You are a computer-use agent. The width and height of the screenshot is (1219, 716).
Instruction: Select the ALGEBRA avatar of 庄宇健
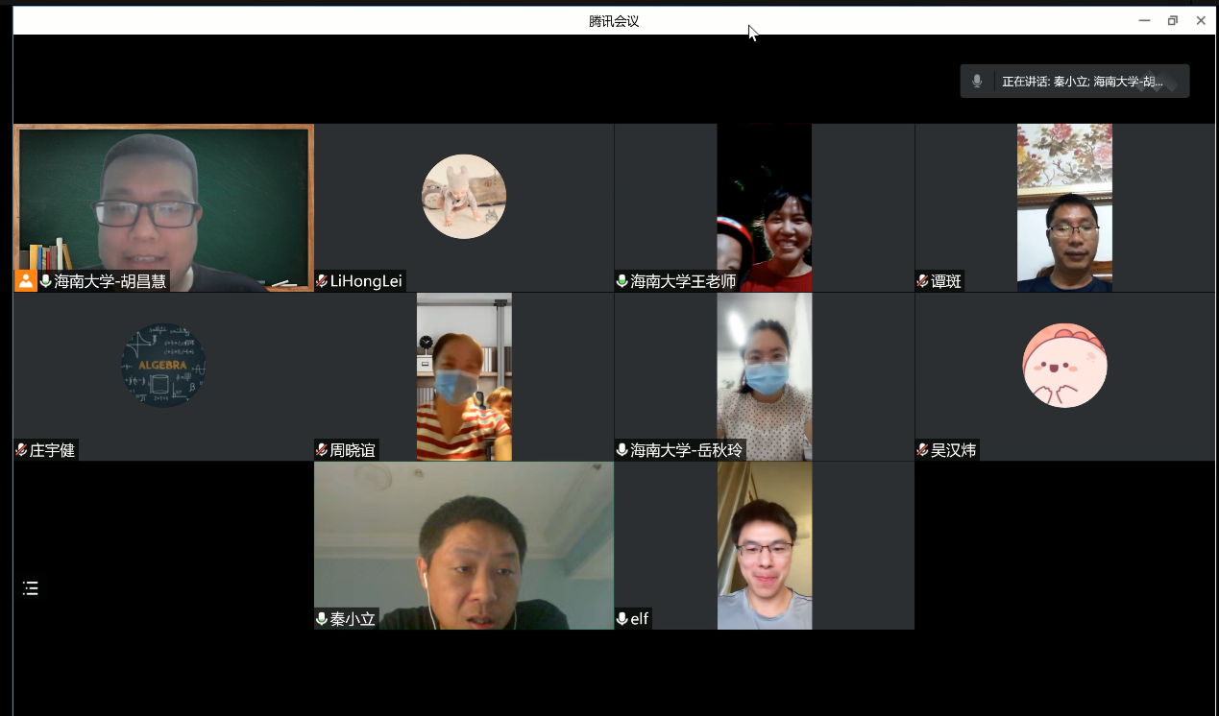pos(163,366)
